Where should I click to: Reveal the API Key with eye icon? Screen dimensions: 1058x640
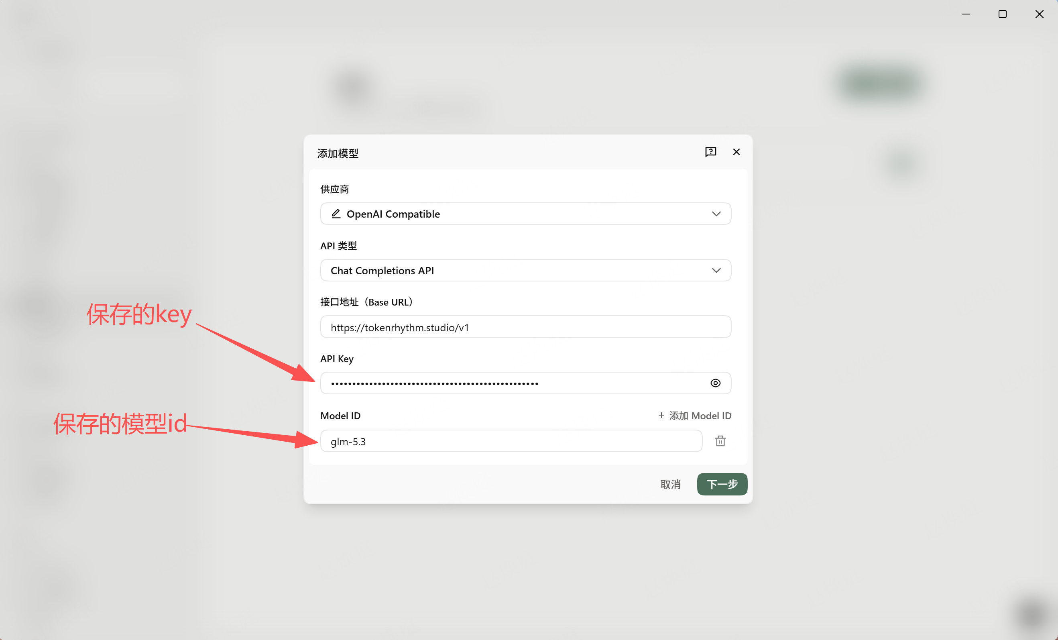tap(715, 383)
